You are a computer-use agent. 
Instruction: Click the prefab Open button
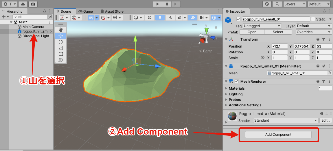(252, 32)
